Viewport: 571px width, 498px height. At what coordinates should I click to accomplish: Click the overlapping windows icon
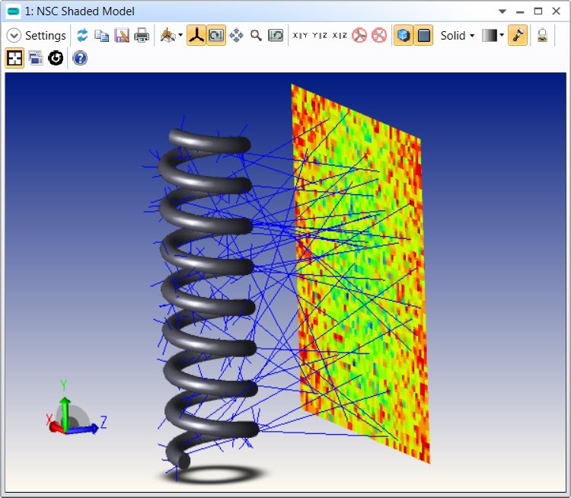click(35, 58)
